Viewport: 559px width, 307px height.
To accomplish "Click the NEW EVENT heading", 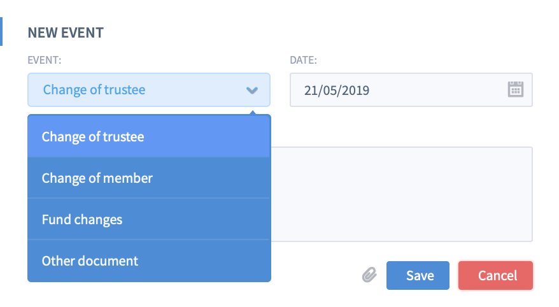I will coord(66,33).
